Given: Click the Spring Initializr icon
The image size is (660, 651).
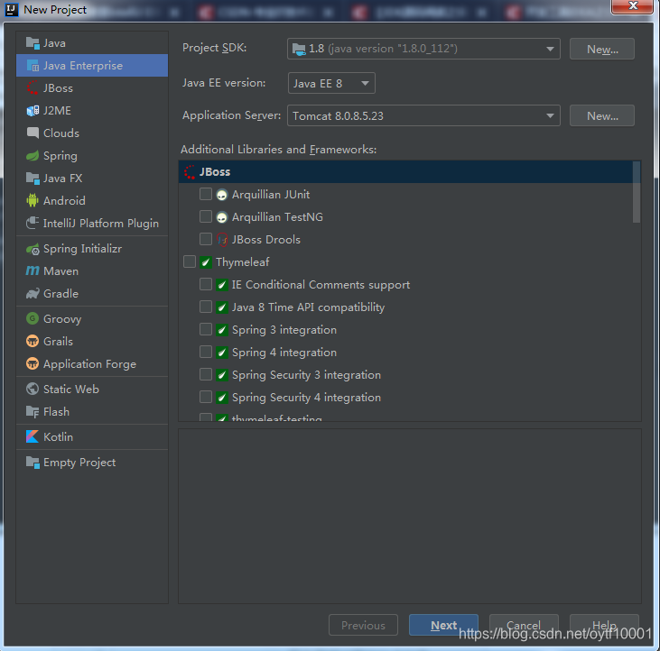Looking at the screenshot, I should (x=33, y=249).
